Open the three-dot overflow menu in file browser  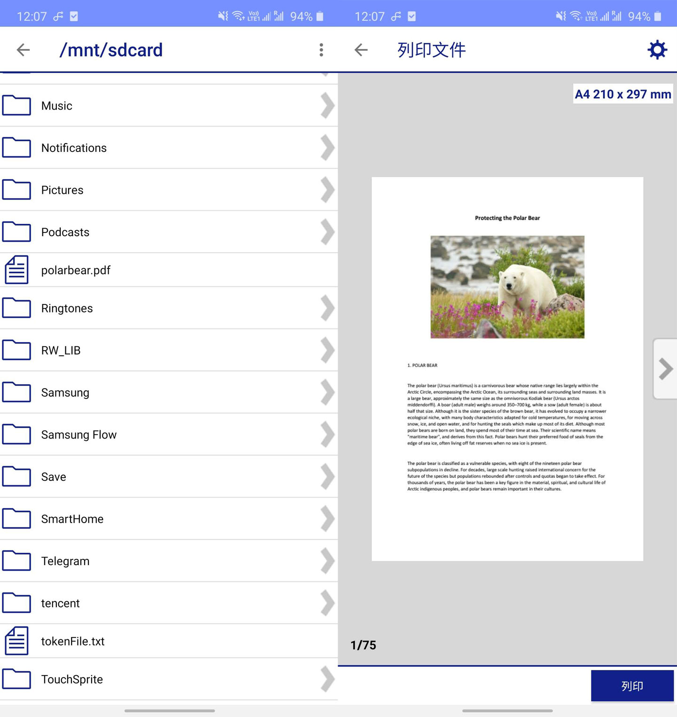click(x=321, y=50)
